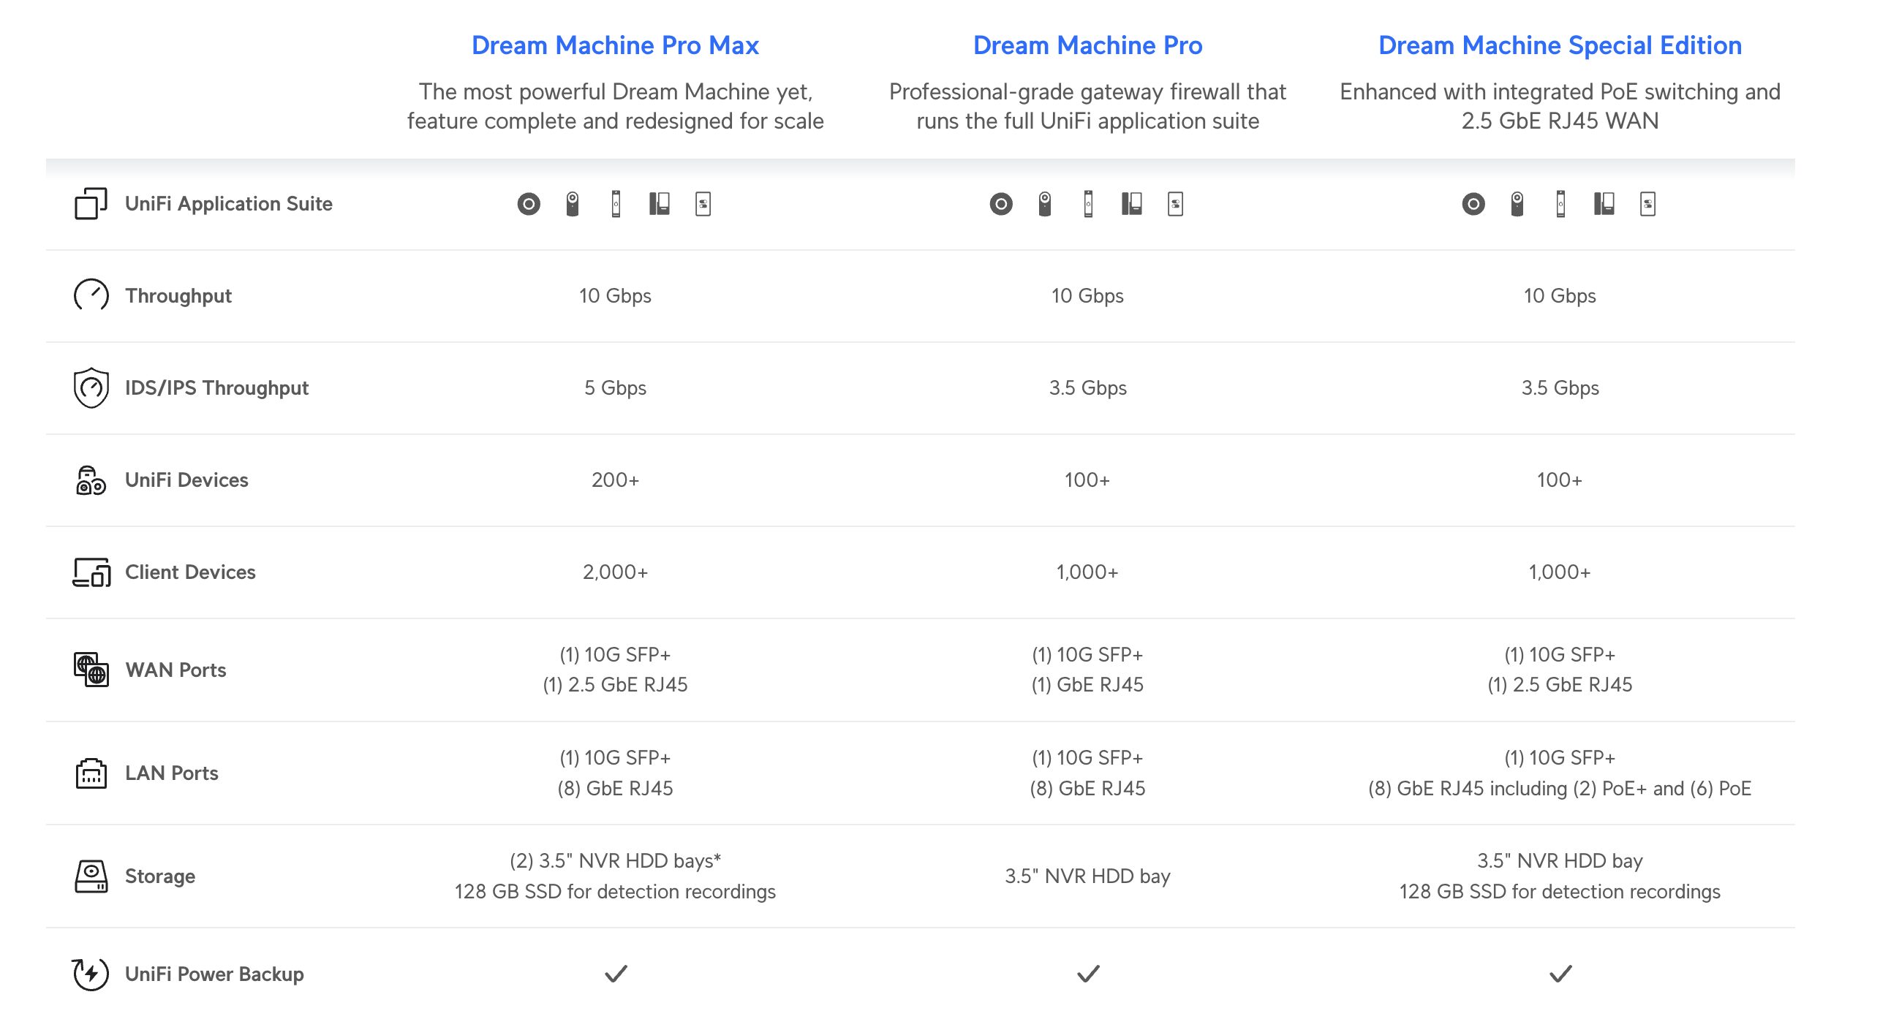Click the Storage row label
The height and width of the screenshot is (1019, 1880).
pos(160,876)
